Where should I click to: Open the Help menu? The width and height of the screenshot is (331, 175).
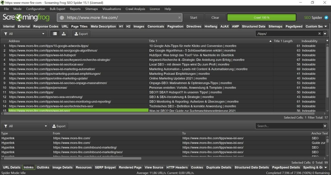point(168,9)
